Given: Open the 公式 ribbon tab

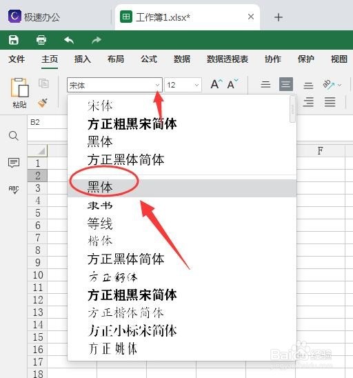Looking at the screenshot, I should 149,59.
